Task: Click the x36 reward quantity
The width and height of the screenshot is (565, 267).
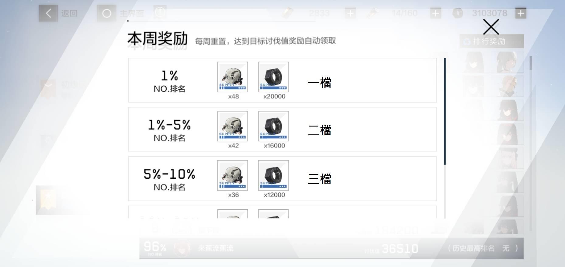Action: point(233,195)
